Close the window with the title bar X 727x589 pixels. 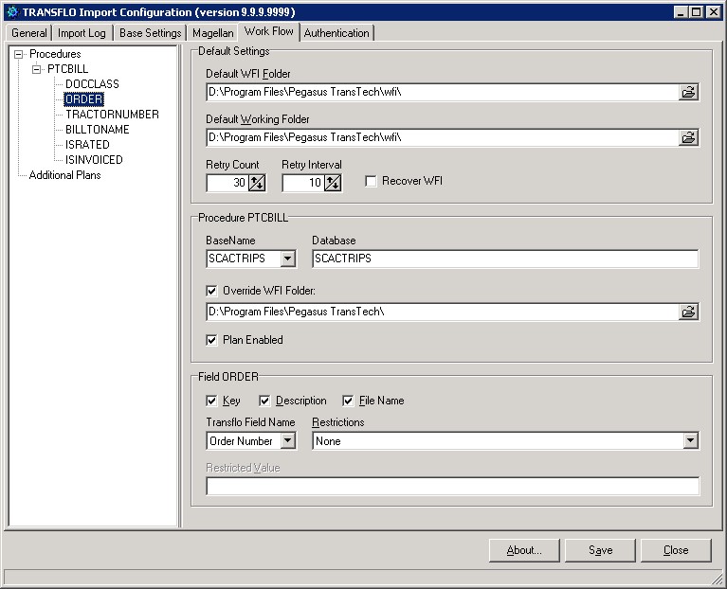tap(713, 12)
